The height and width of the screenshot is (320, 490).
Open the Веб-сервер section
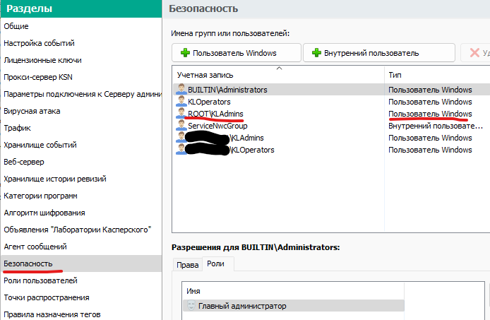pyautogui.click(x=24, y=162)
